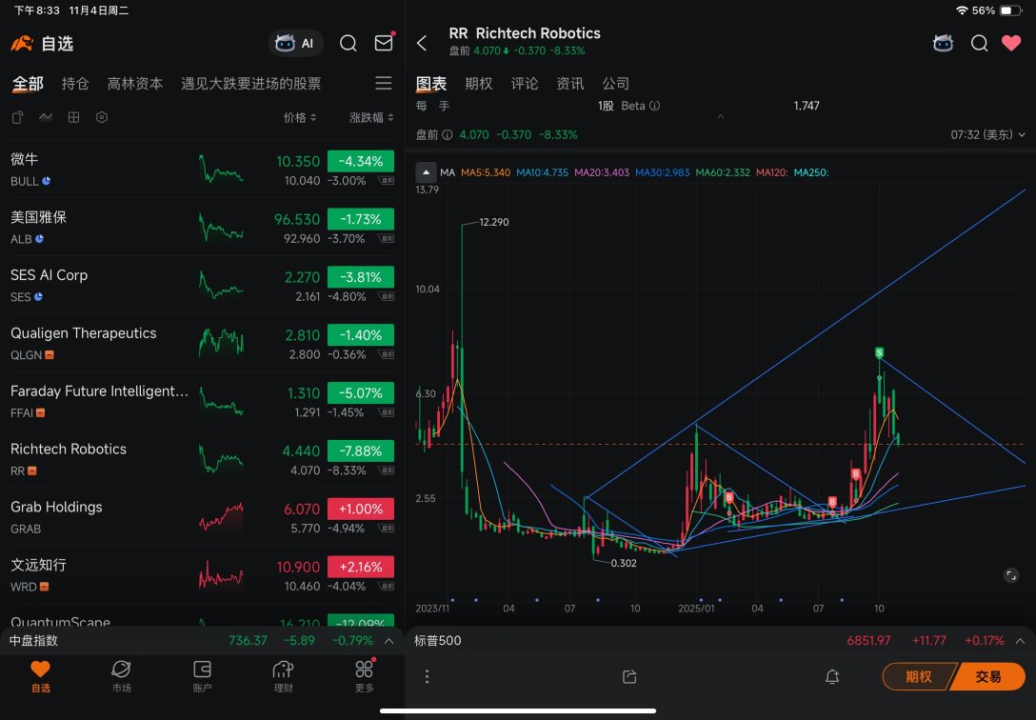Switch to the 期权 tab

[x=478, y=84]
